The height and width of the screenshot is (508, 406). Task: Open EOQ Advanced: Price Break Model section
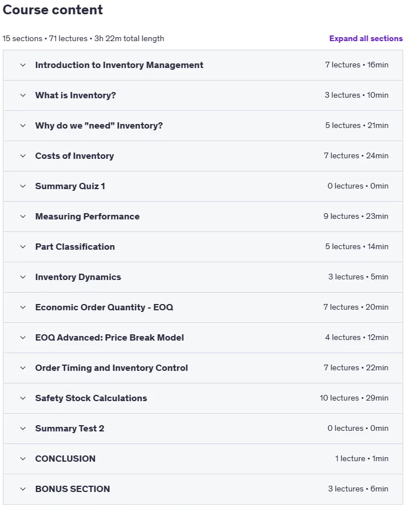[202, 338]
